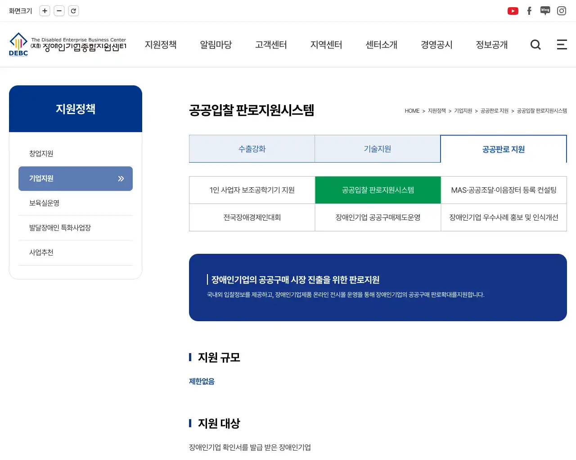Reset screen size with refresh icon
This screenshot has height=460, width=576.
click(73, 11)
